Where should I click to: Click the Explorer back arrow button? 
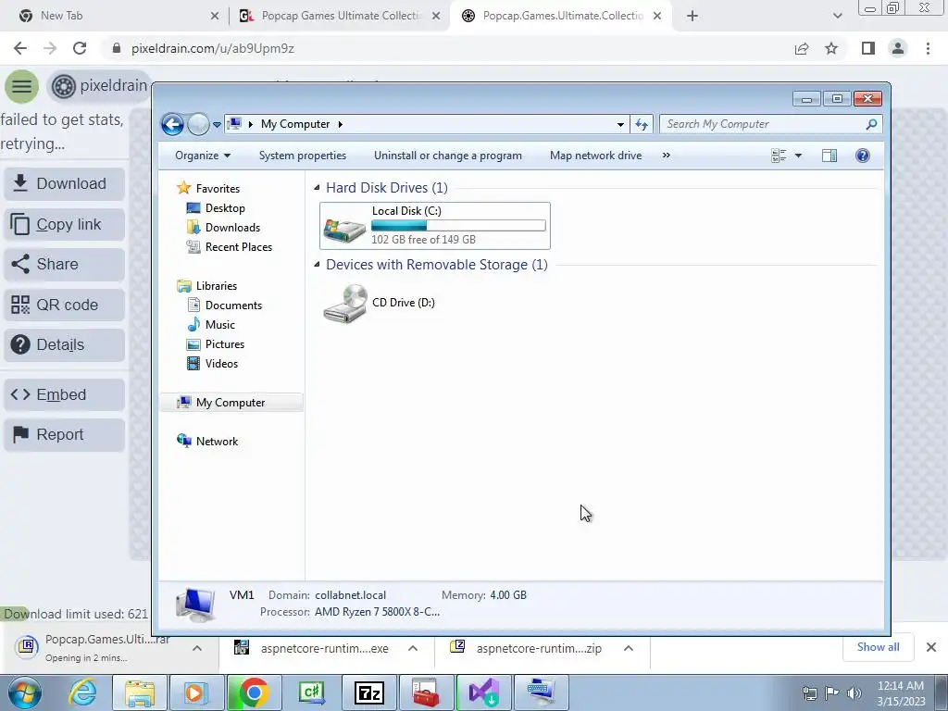[172, 125]
